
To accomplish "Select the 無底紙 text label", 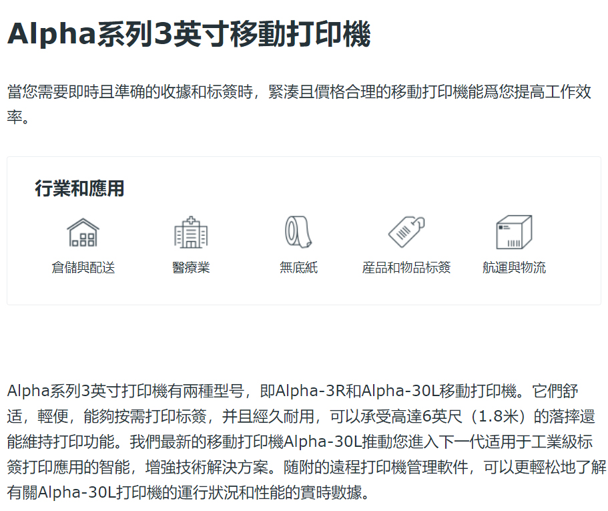I will (x=298, y=268).
